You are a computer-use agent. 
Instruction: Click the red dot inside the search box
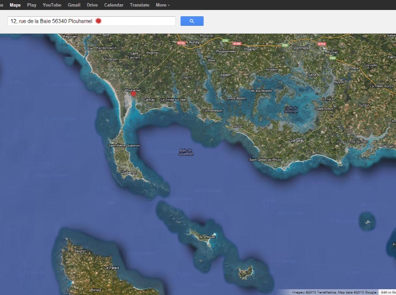tap(98, 21)
